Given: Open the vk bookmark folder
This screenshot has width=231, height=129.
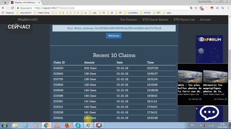Looking at the screenshot, I should (x=84, y=13).
